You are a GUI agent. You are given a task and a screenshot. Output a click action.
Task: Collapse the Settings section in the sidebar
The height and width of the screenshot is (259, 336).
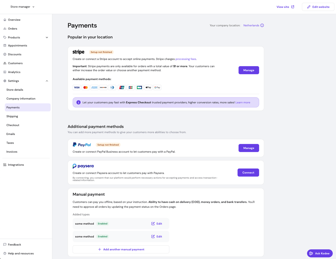click(47, 81)
